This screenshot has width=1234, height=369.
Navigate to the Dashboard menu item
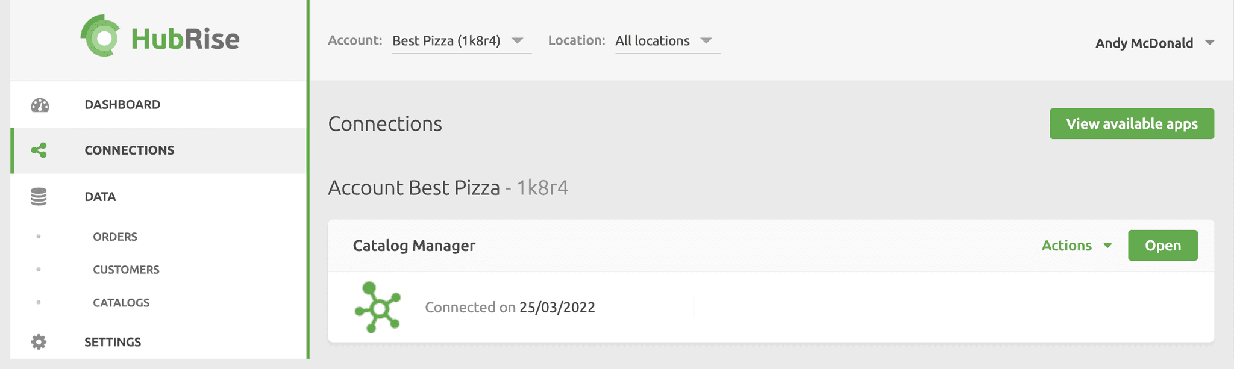122,104
